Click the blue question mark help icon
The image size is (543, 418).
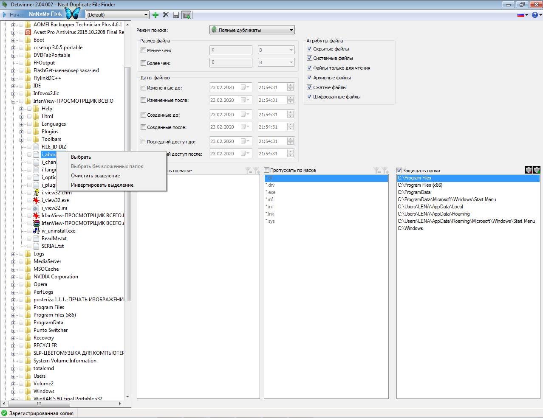[x=535, y=15]
